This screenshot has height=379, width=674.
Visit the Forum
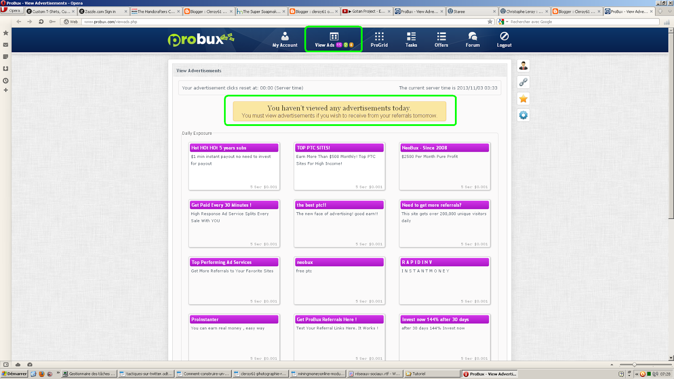tap(473, 40)
